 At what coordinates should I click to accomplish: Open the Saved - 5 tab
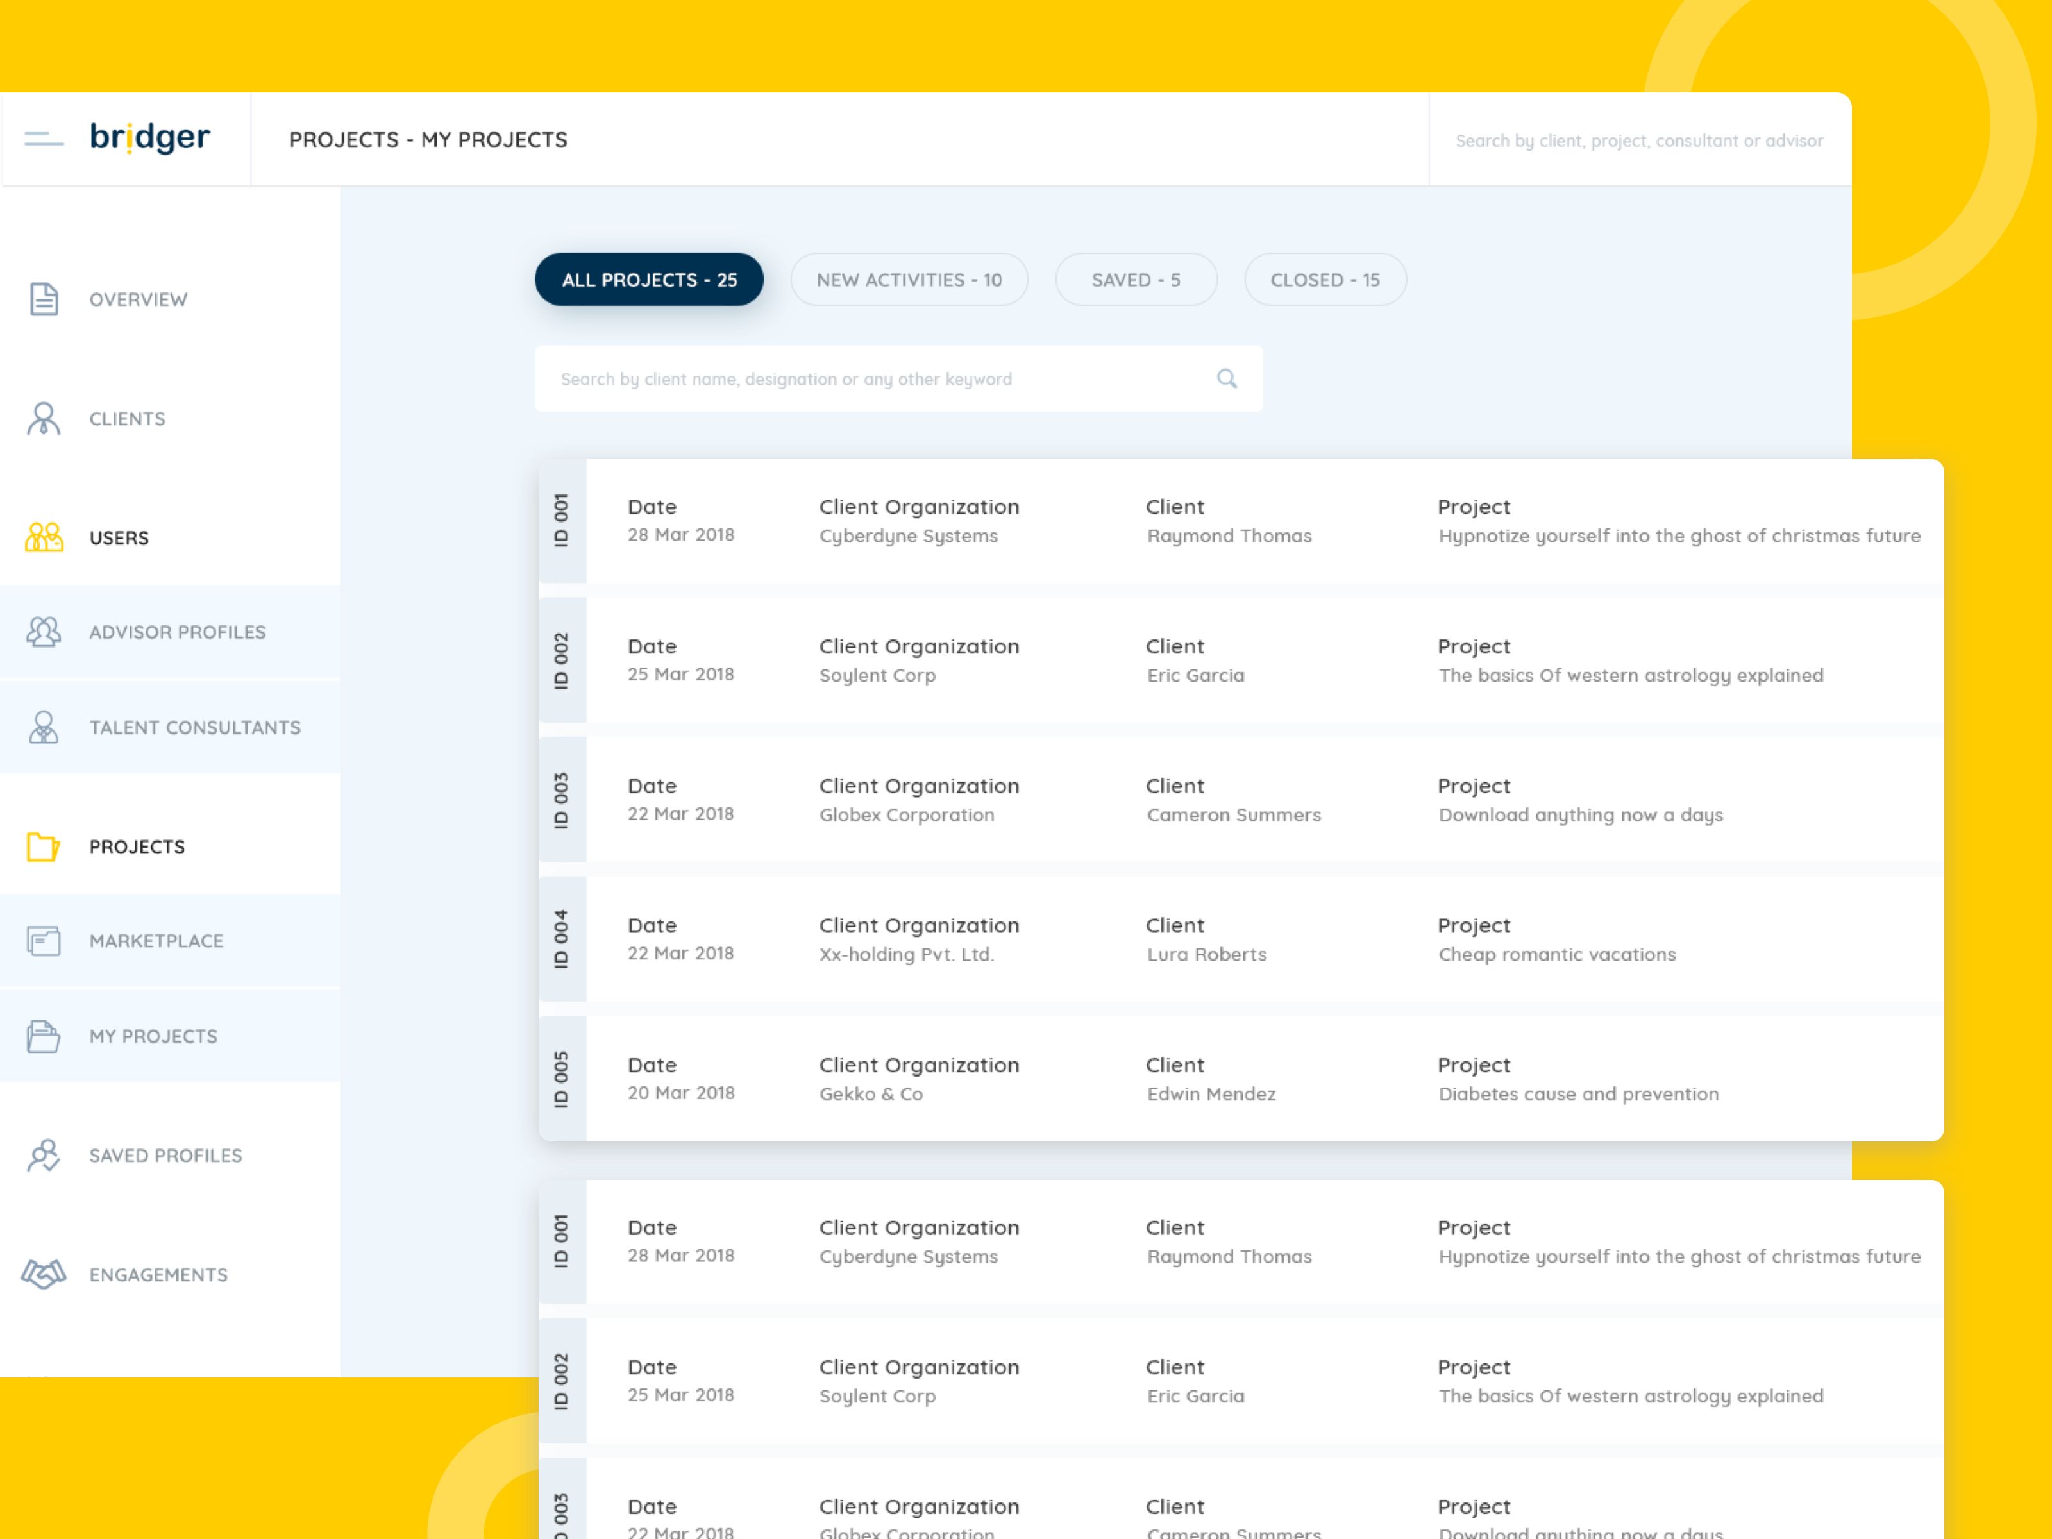pos(1136,279)
